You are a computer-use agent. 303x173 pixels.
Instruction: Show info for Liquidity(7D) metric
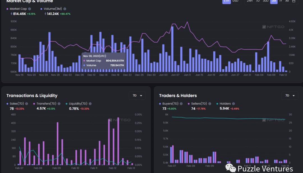90,104
